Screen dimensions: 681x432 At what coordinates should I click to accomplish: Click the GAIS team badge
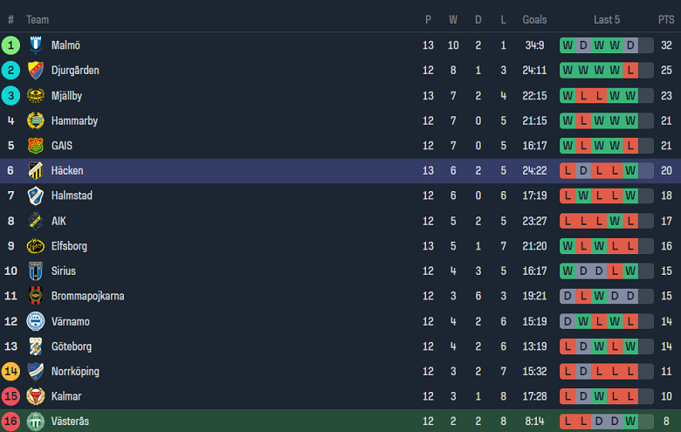coord(36,146)
